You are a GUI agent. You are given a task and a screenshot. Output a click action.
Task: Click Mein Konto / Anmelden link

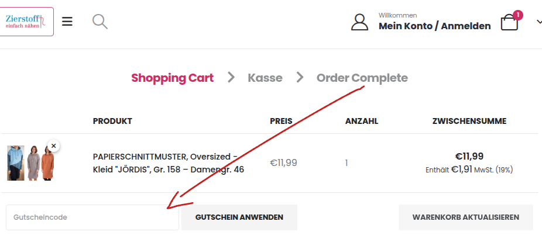[x=434, y=26]
